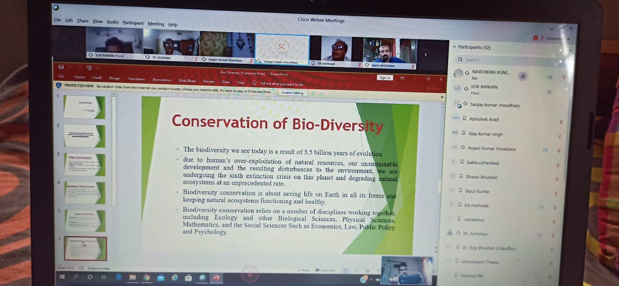
Task: Open the Participant menu in Webex
Action: [x=133, y=22]
